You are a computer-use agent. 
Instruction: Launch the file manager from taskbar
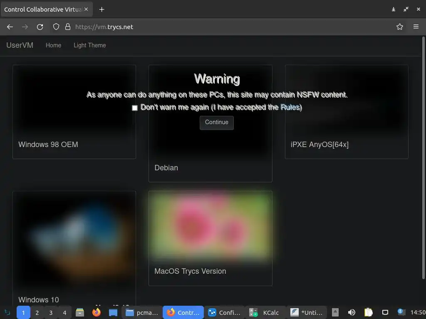[80, 312]
